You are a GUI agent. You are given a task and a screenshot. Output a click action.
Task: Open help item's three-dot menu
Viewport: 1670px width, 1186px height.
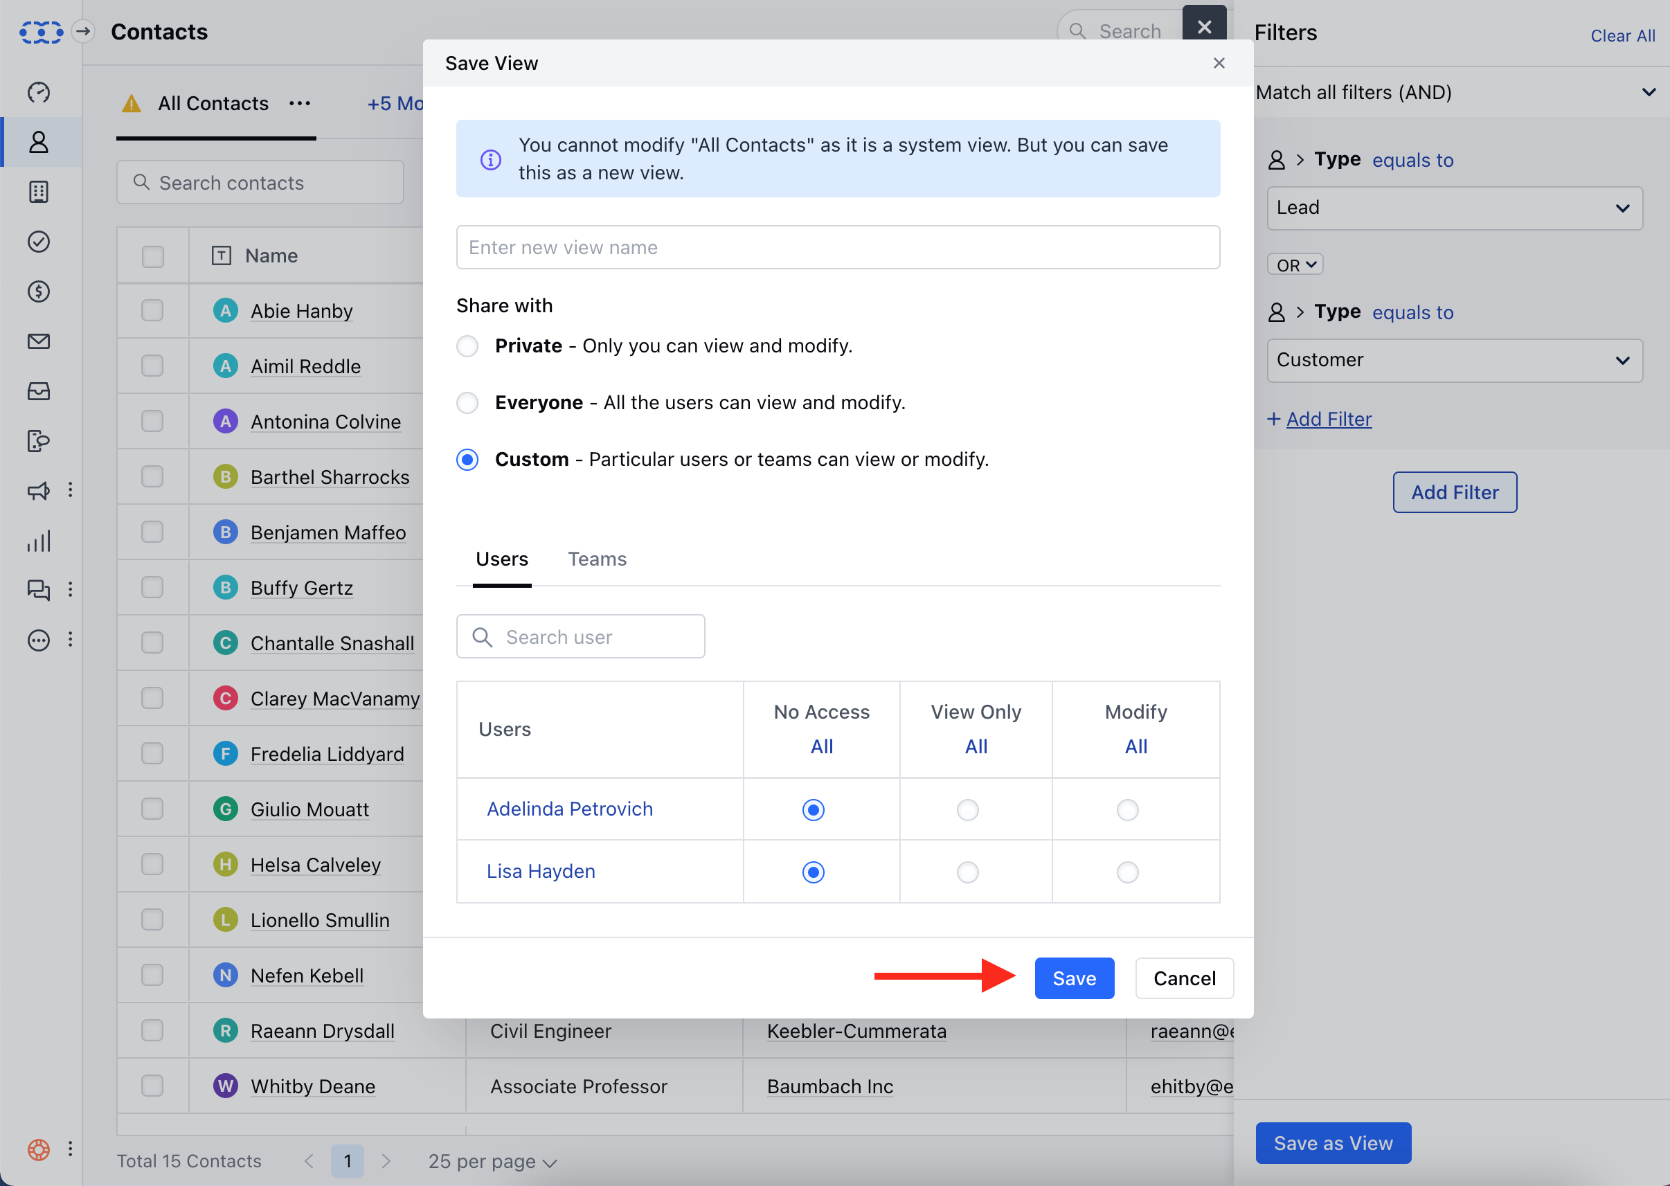(71, 1149)
